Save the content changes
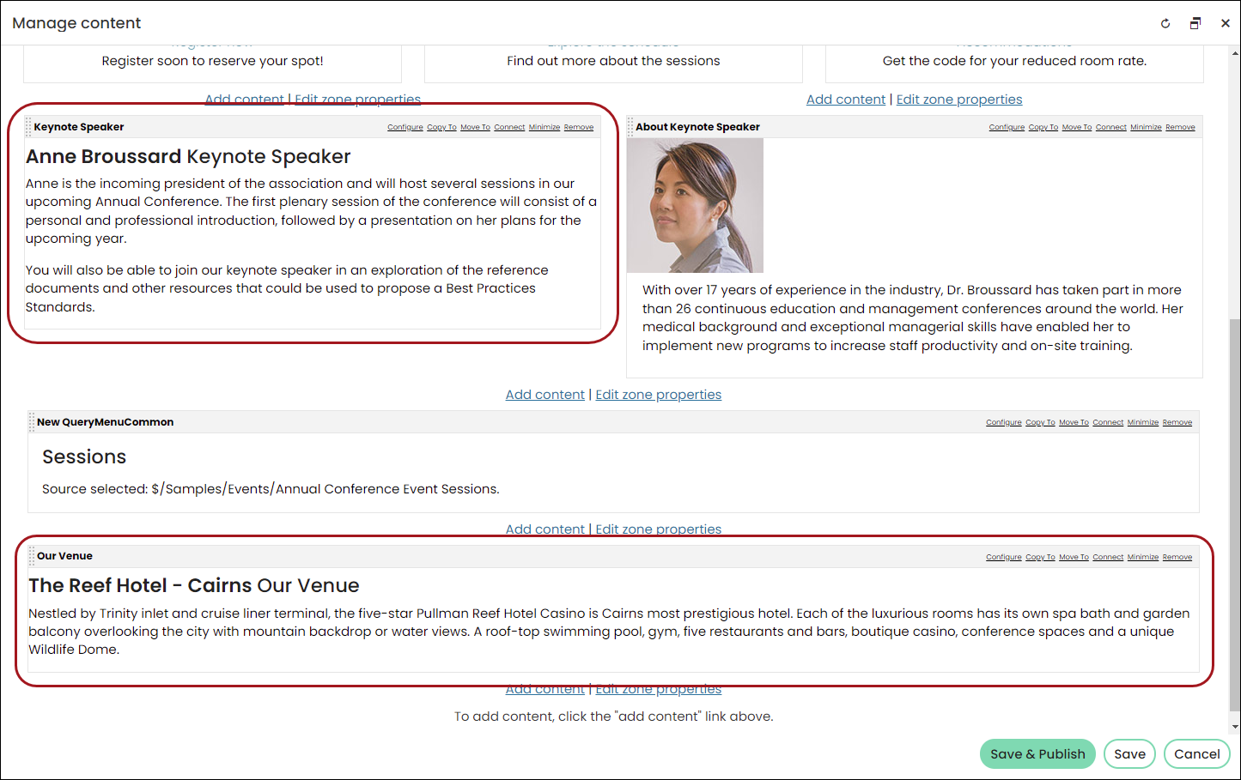 click(x=1129, y=754)
